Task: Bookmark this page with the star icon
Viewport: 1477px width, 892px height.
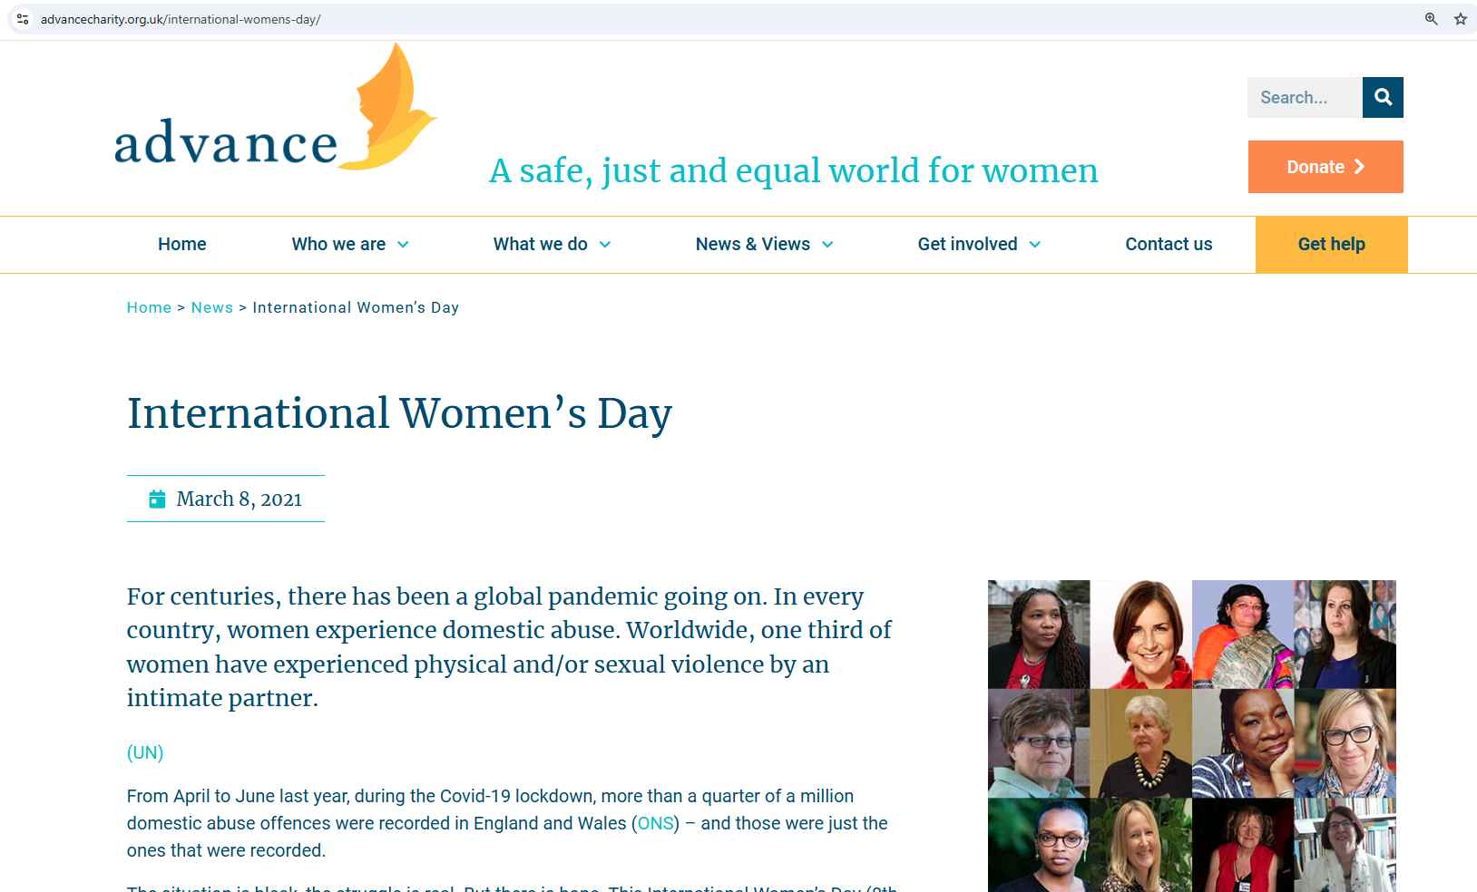Action: [x=1460, y=19]
